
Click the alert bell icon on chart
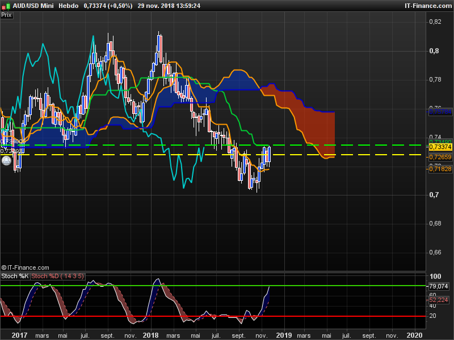[6, 160]
